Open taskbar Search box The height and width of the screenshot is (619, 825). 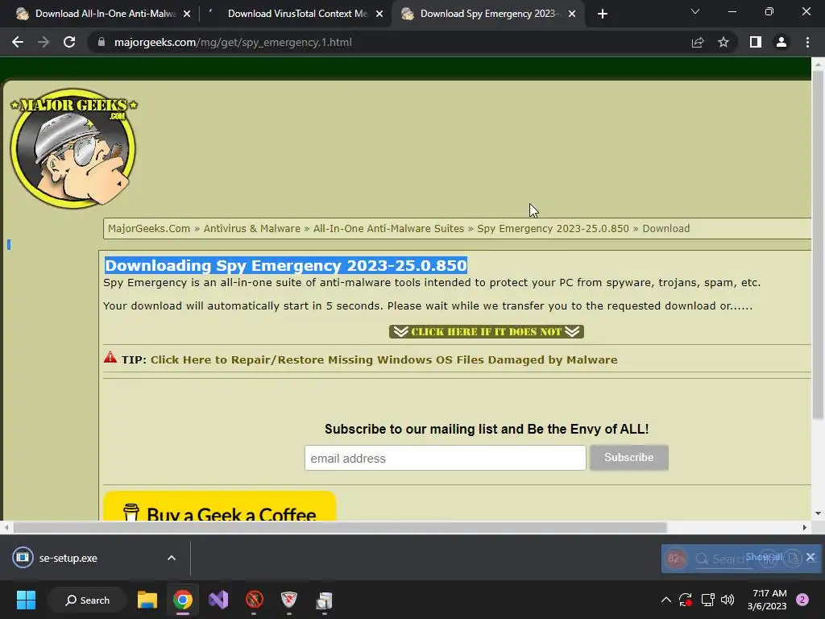point(87,600)
